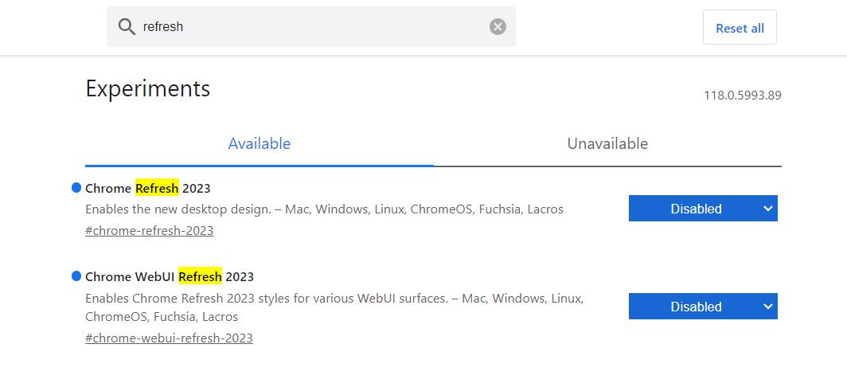
Task: Click the version number 118.0.5993.89
Action: [x=742, y=96]
